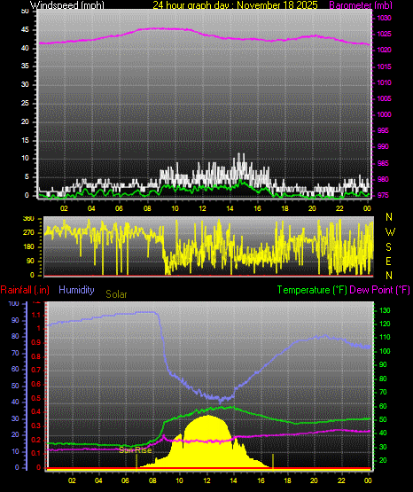
Task: Select the 0.9 rainfall axis label
Action: (x=36, y=342)
